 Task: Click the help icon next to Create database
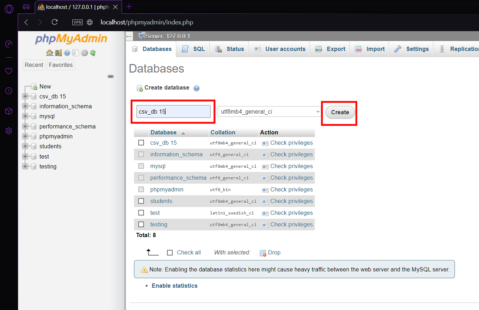pos(196,88)
